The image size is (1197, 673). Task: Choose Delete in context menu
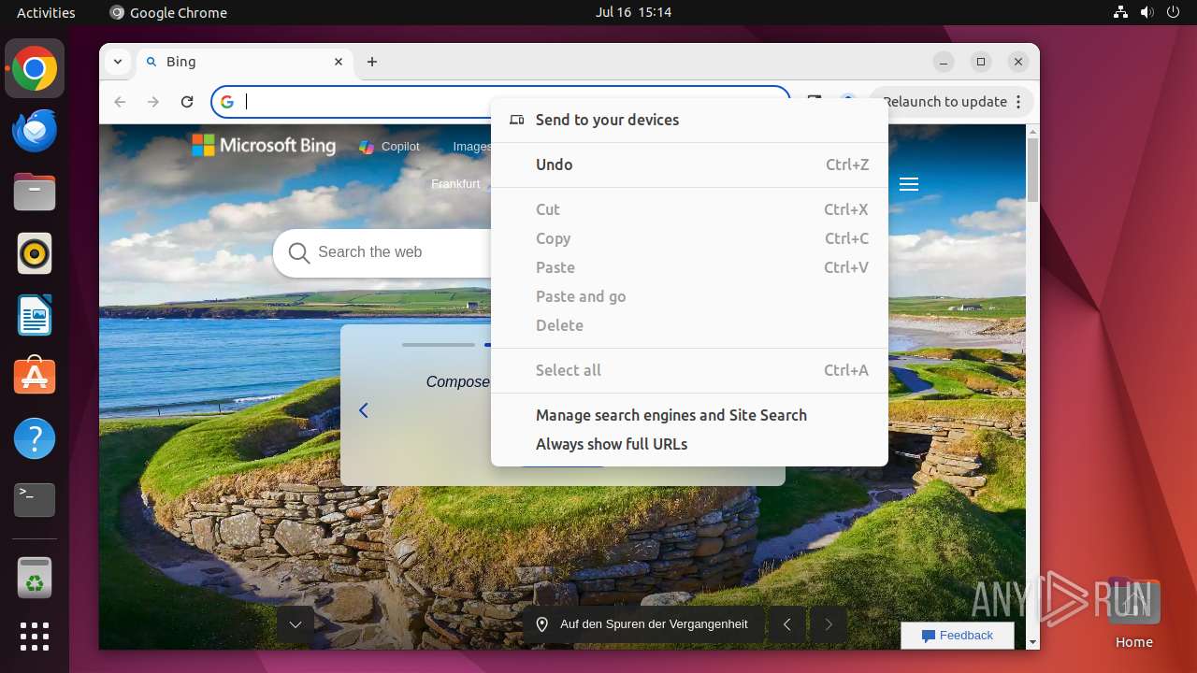(x=689, y=325)
